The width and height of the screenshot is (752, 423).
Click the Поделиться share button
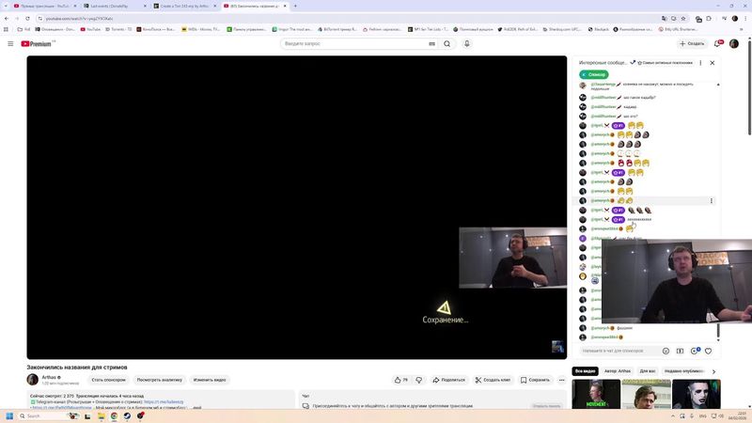(x=449, y=380)
